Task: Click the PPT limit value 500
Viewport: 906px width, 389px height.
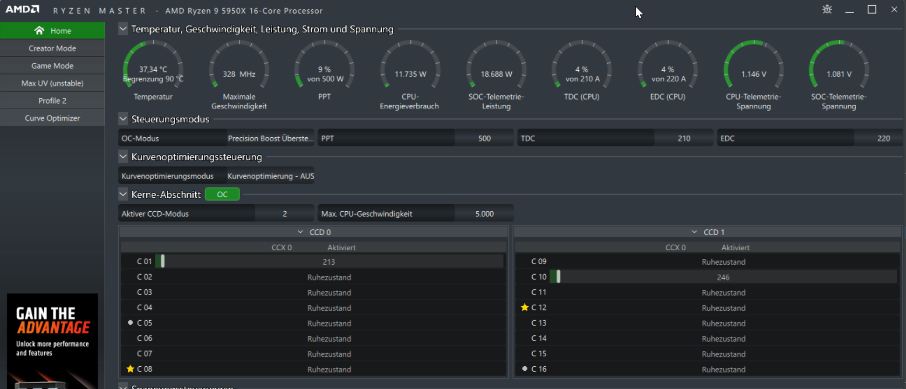Action: (484, 138)
